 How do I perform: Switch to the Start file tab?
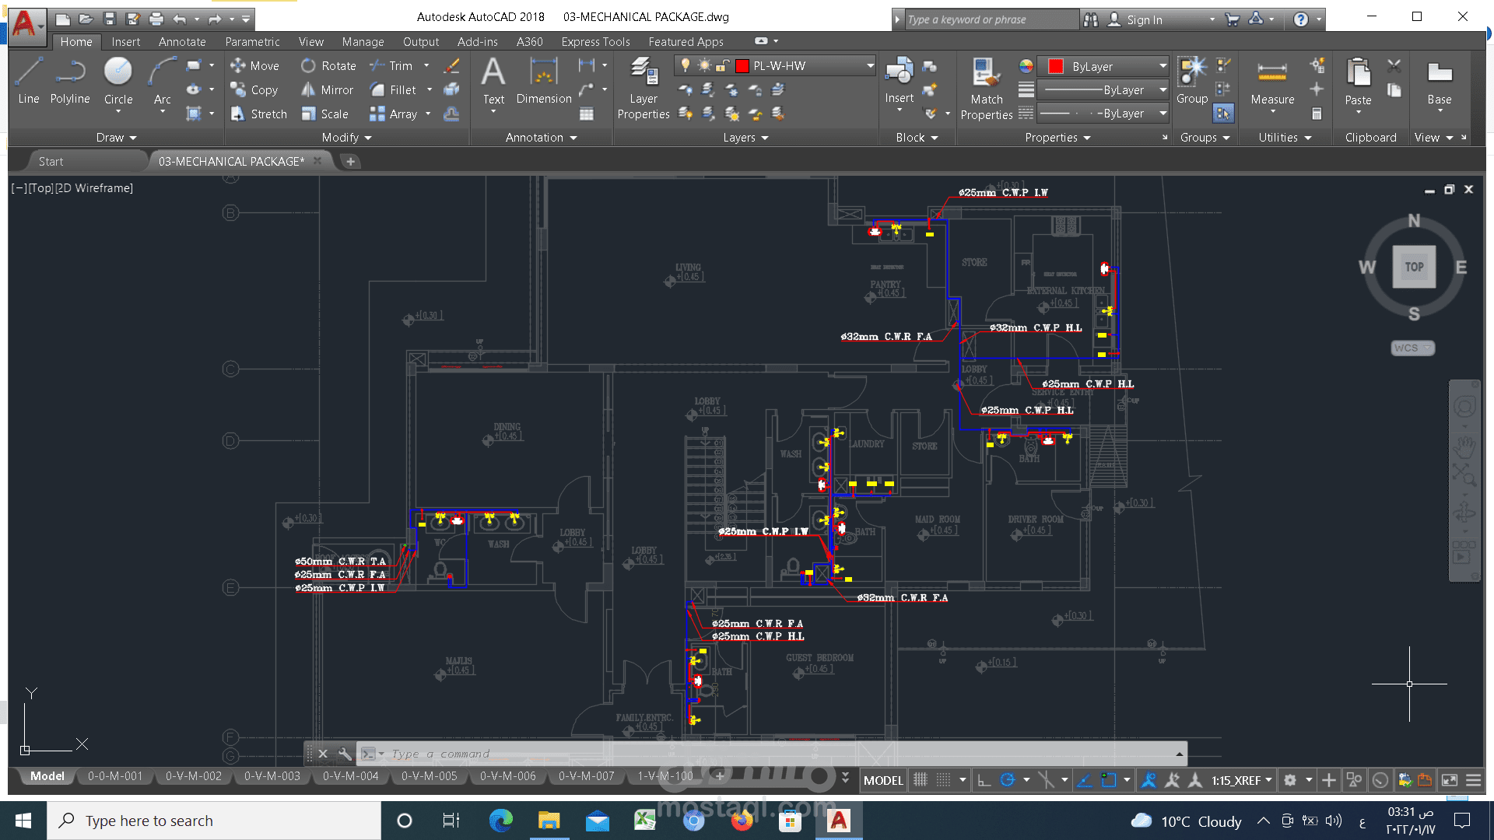pos(51,161)
